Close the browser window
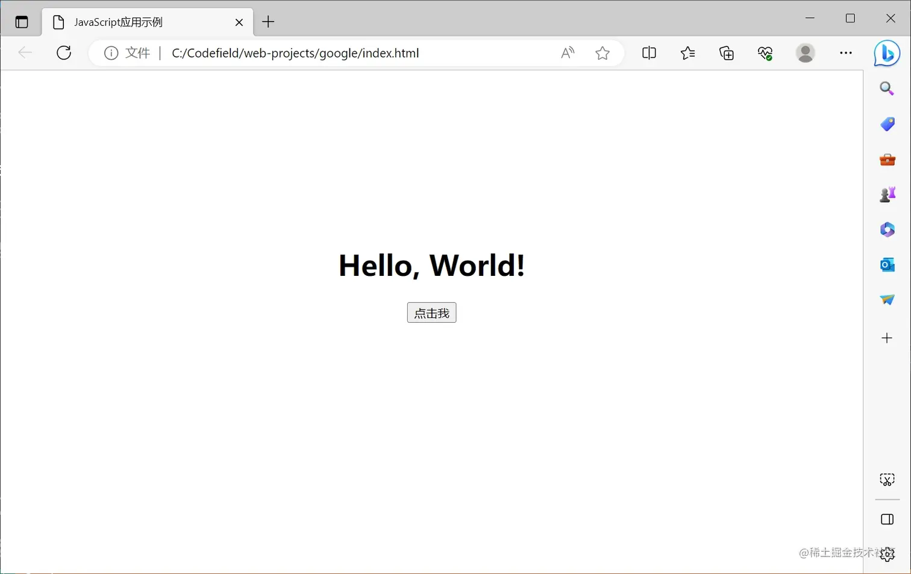 coord(891,18)
